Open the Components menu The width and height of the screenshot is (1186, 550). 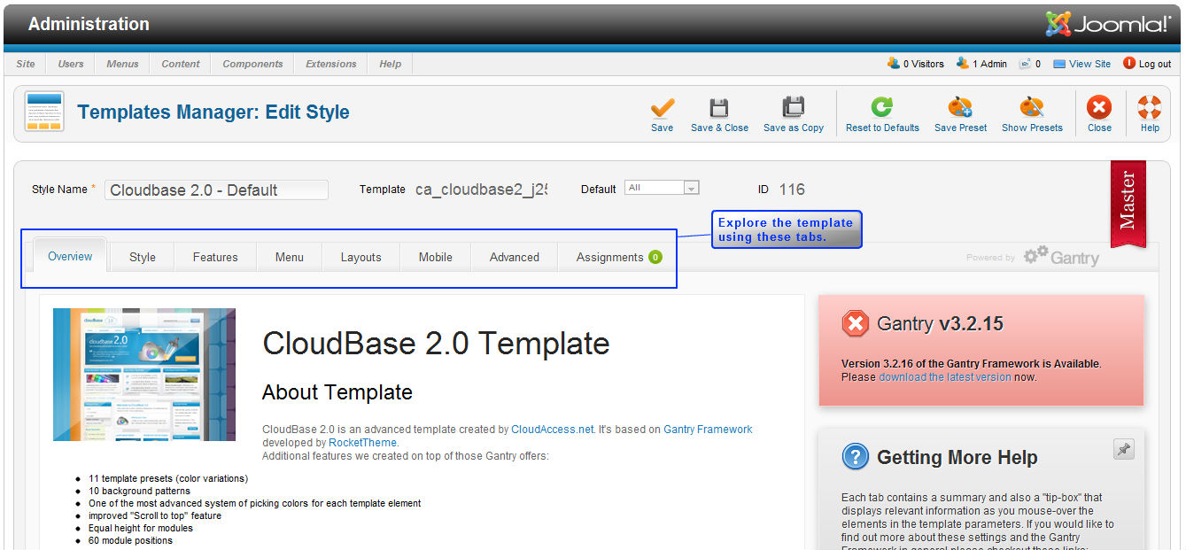click(x=252, y=64)
